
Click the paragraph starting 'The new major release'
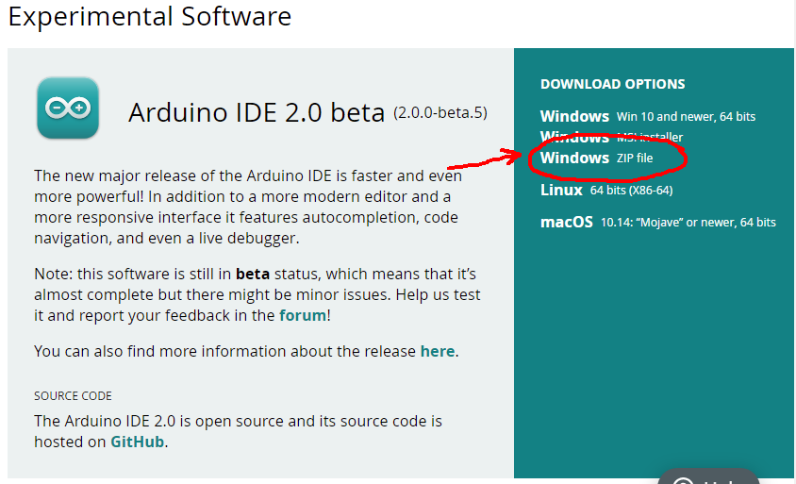(x=248, y=207)
